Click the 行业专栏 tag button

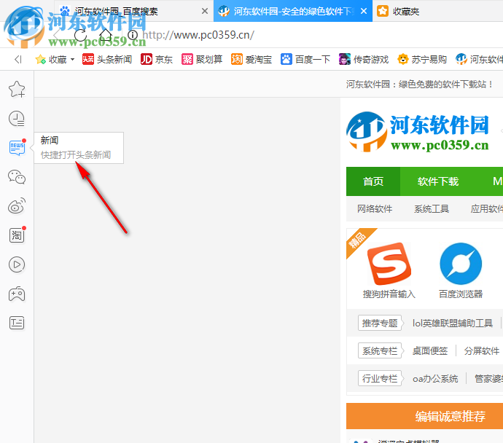[380, 379]
